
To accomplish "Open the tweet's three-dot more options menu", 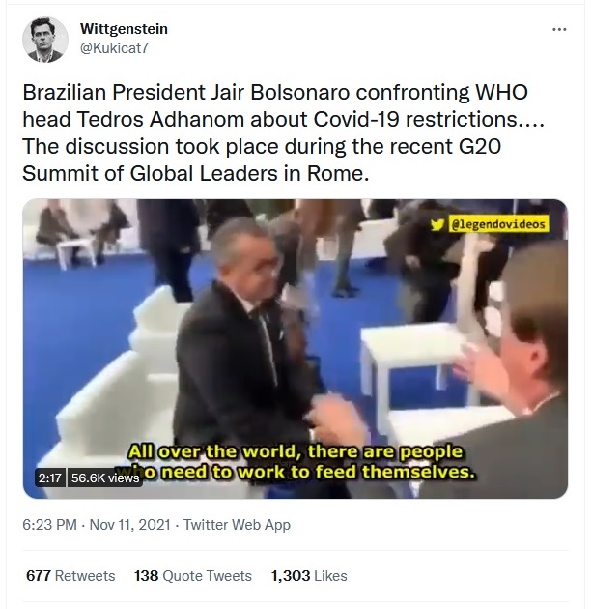I will pyautogui.click(x=559, y=29).
